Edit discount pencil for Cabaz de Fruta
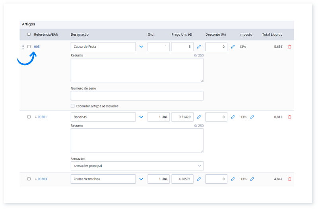Viewport: 318px width, 209px height. 233,47
